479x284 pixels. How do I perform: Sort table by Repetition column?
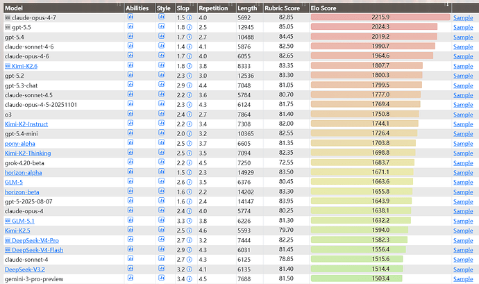[x=217, y=8]
